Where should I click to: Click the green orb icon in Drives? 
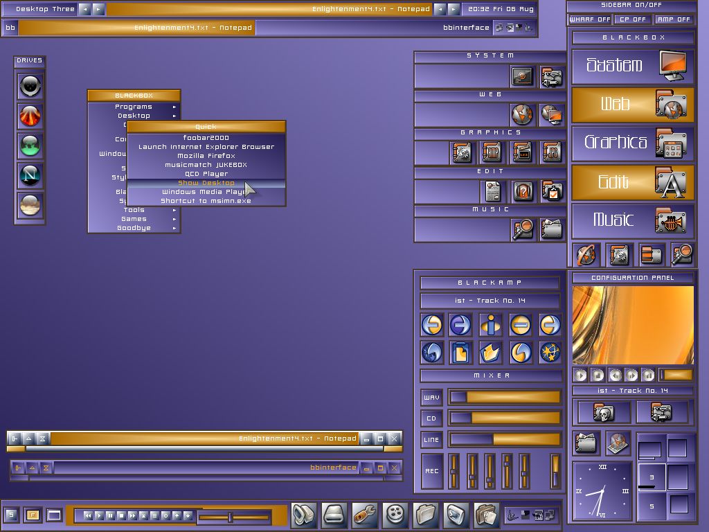(30, 145)
